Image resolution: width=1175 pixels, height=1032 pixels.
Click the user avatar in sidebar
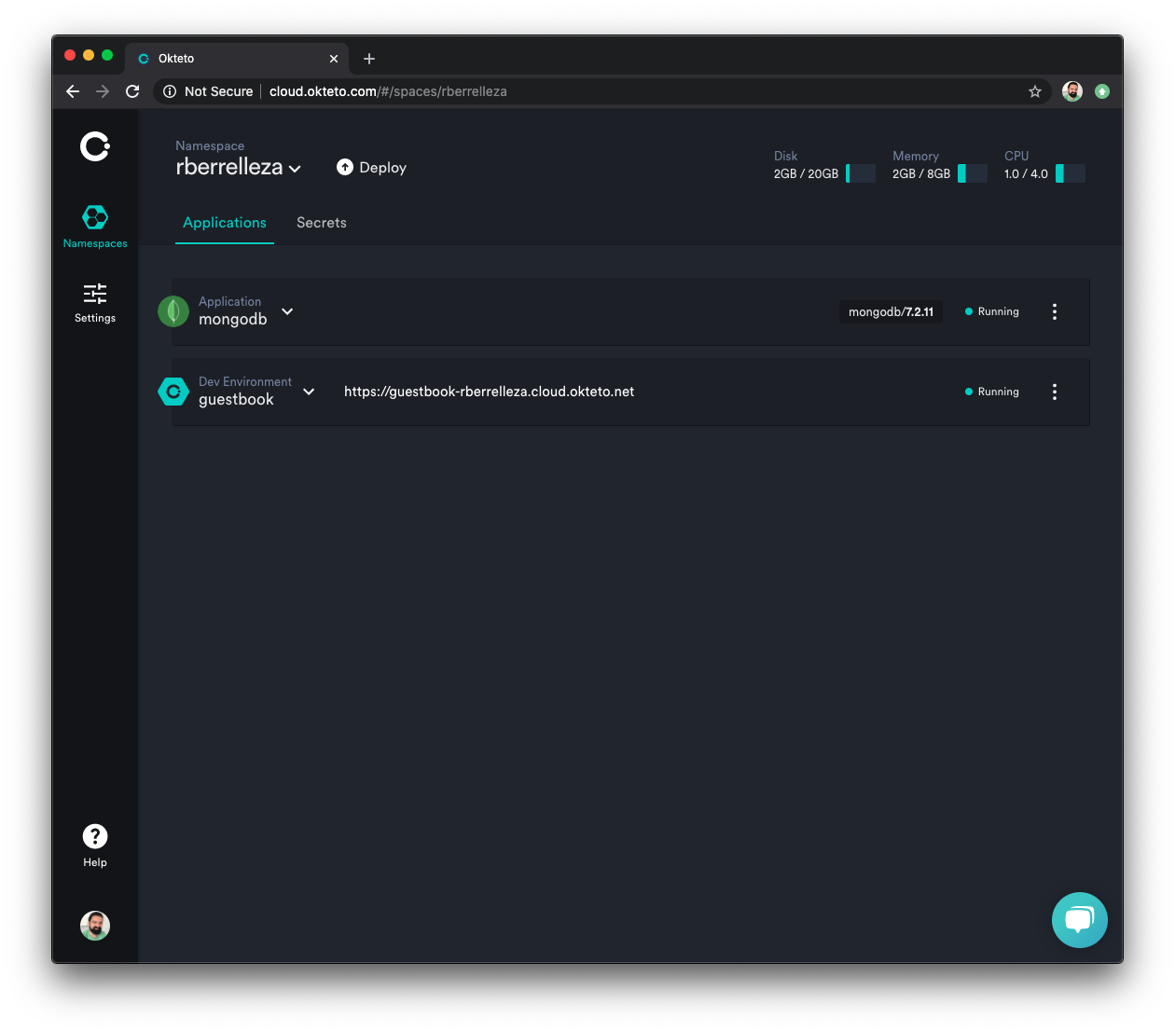[x=95, y=926]
